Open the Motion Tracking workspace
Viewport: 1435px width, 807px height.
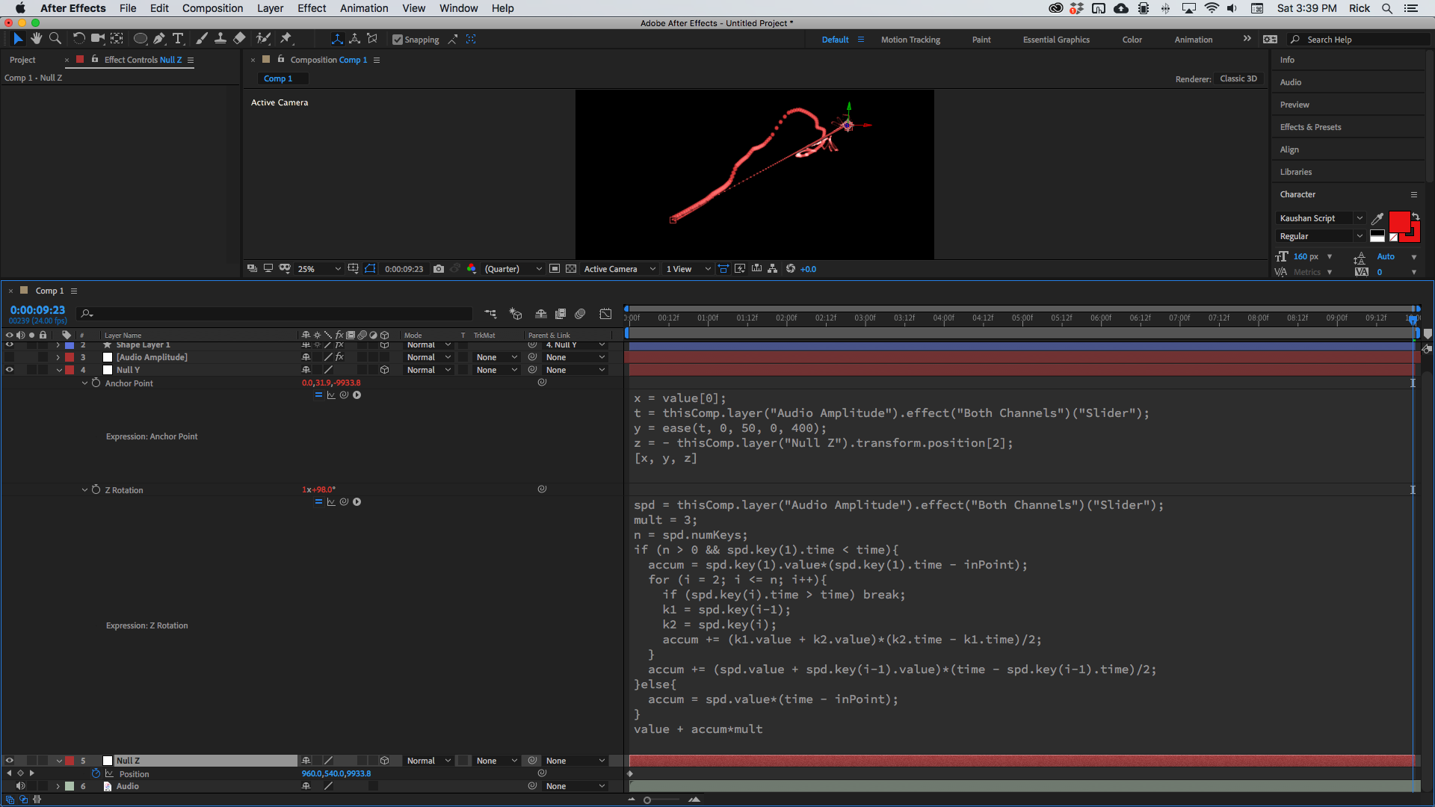(910, 39)
